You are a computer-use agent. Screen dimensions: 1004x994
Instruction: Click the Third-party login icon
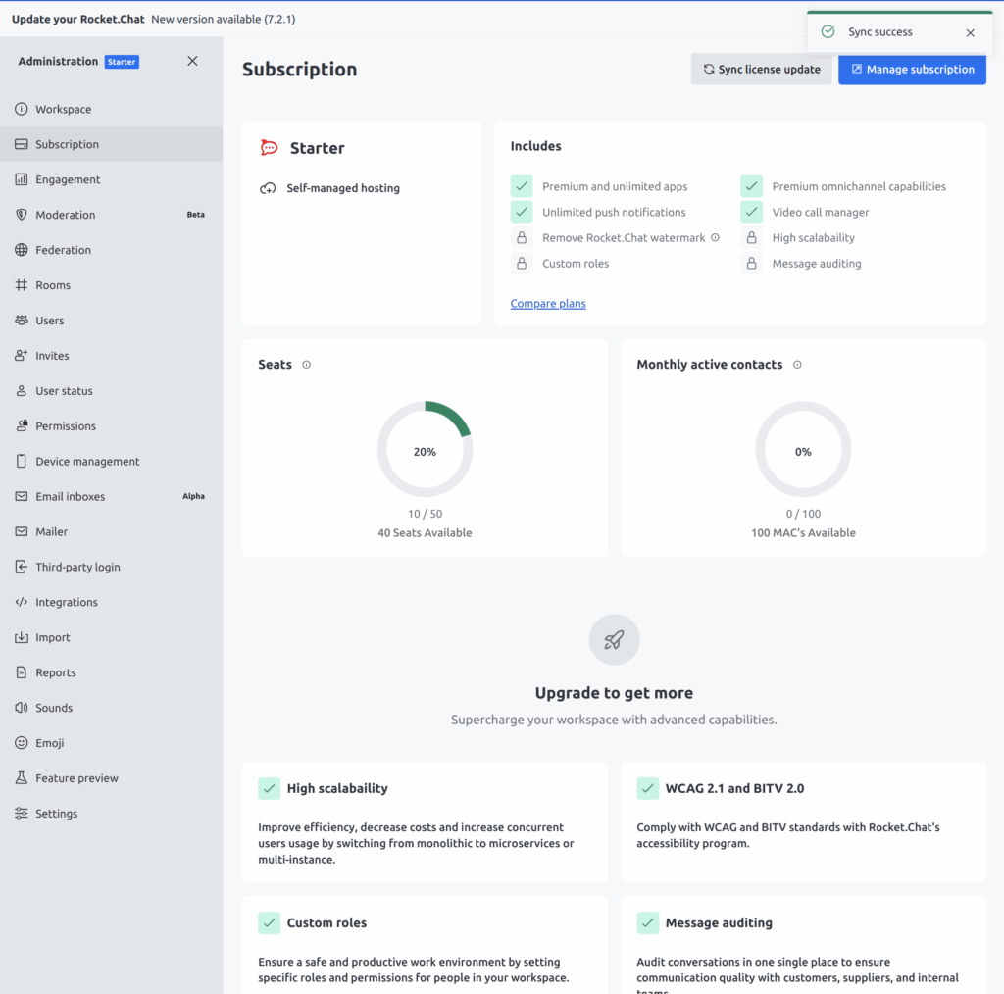[x=22, y=567]
